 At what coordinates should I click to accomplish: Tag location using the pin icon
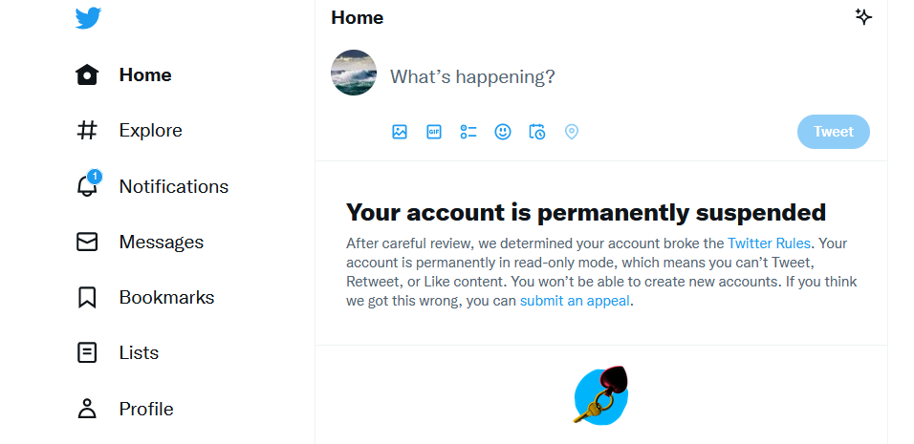coord(572,132)
